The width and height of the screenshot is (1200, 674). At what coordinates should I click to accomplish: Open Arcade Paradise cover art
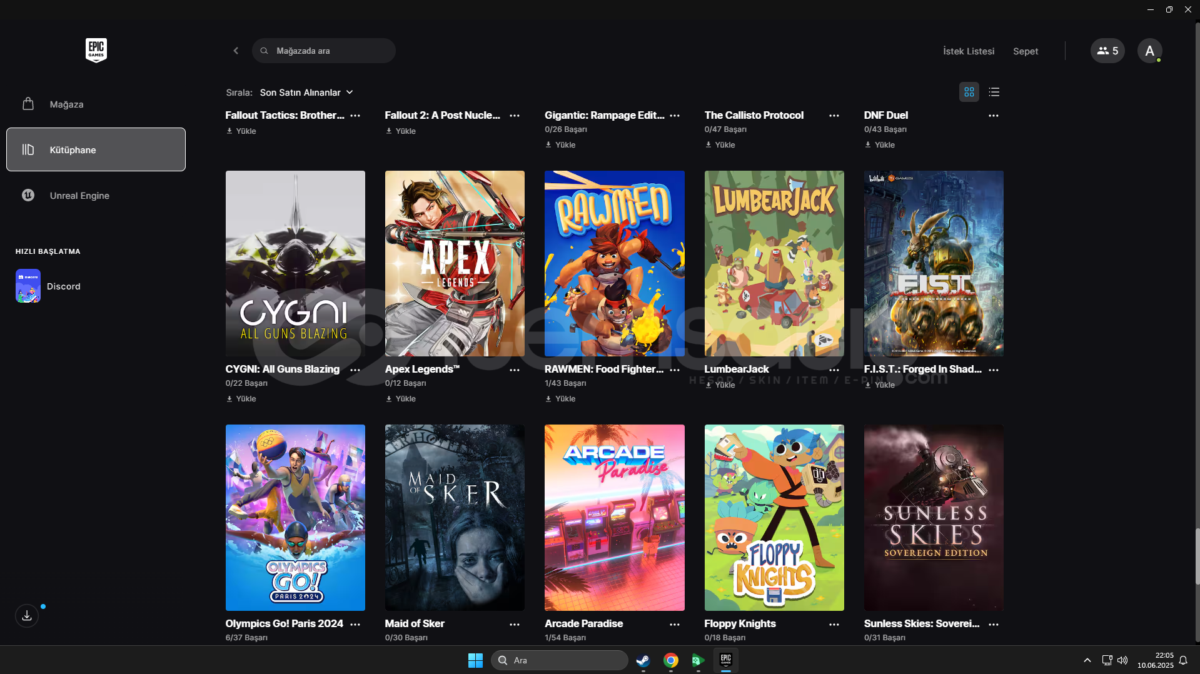point(615,518)
